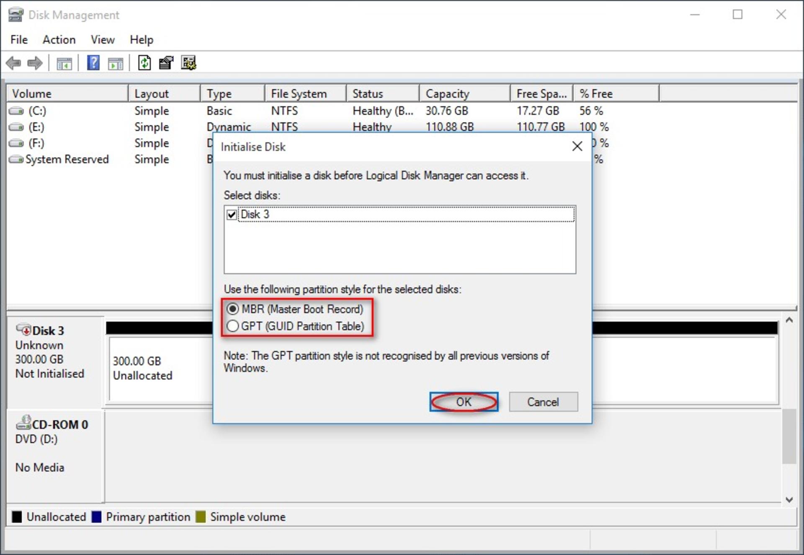Click the Forward arrow toolbar icon
804x555 pixels.
pos(35,63)
